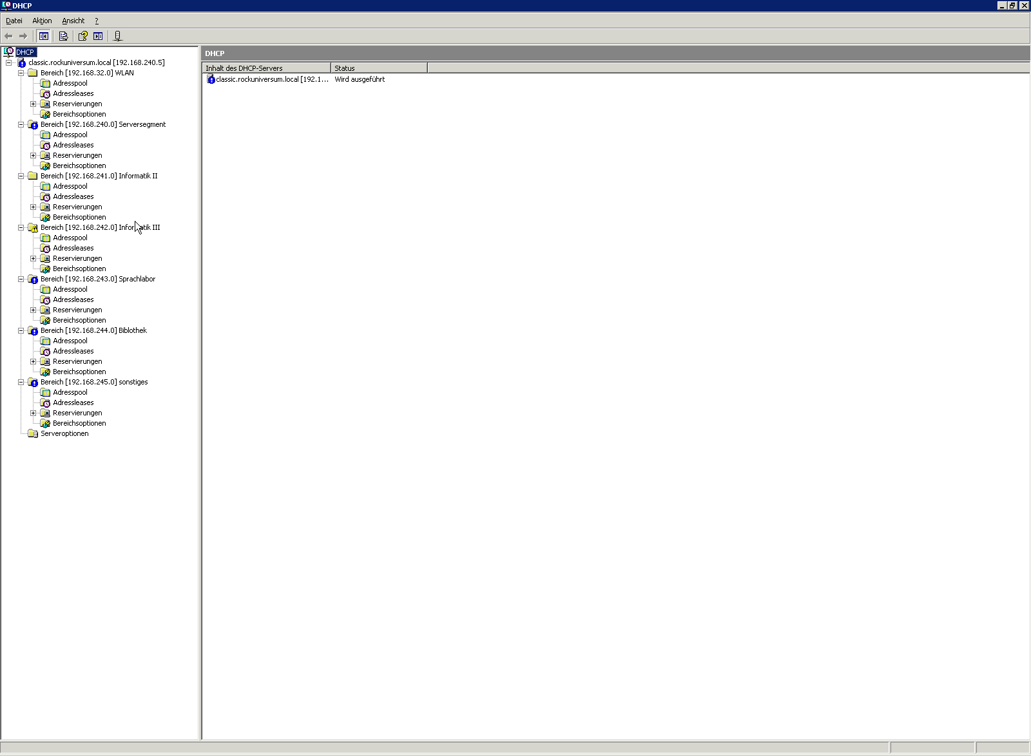The height and width of the screenshot is (756, 1031).
Task: Open the ? help menu
Action: [97, 21]
